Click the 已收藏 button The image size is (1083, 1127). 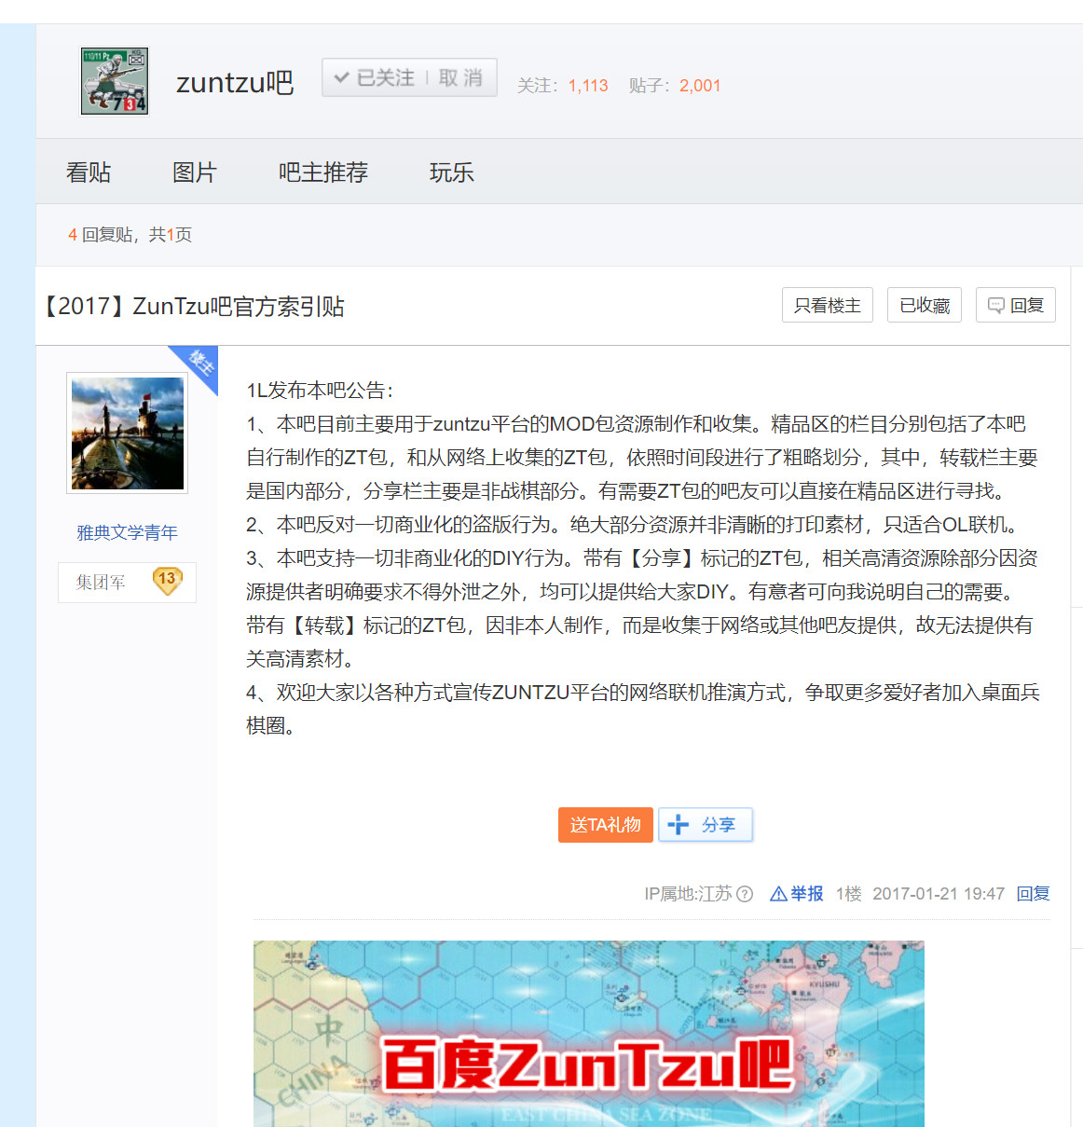click(924, 305)
